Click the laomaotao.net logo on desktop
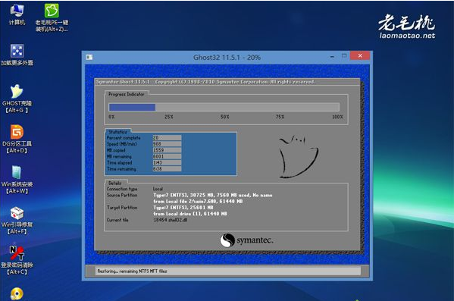The height and width of the screenshot is (301, 454). pyautogui.click(x=407, y=27)
